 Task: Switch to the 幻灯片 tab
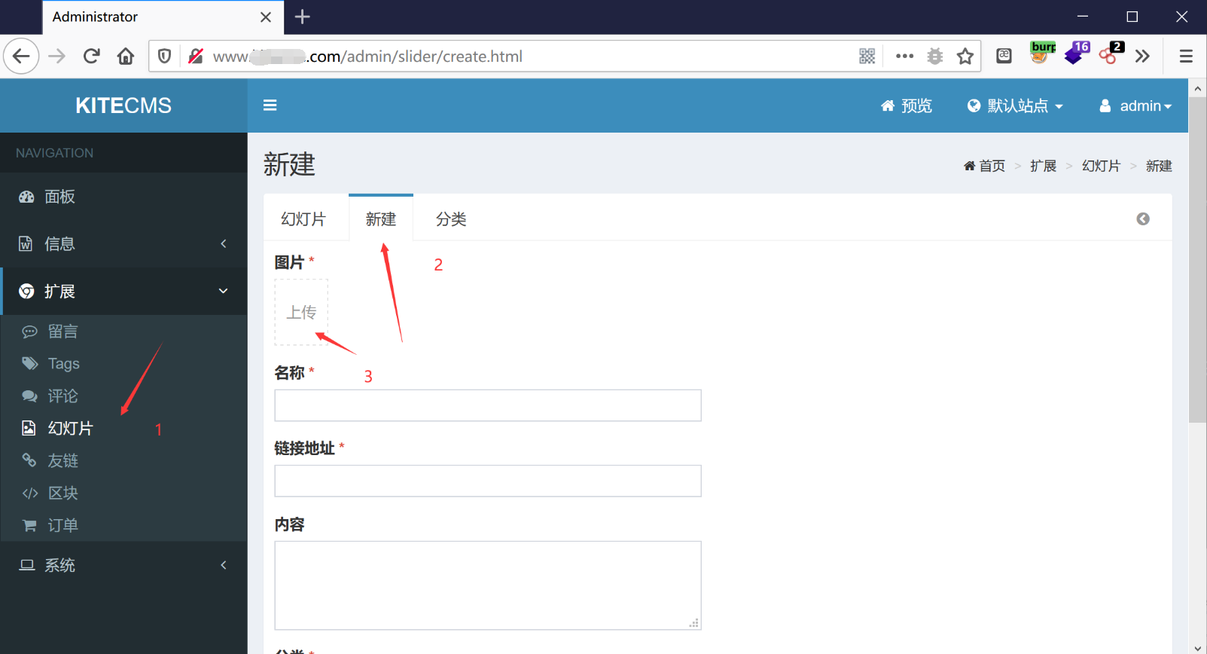pos(303,219)
